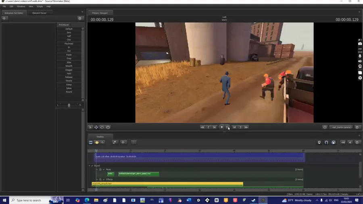This screenshot has width=363, height=204.
Task: Select the rotate manipulator tool
Action: (102, 127)
